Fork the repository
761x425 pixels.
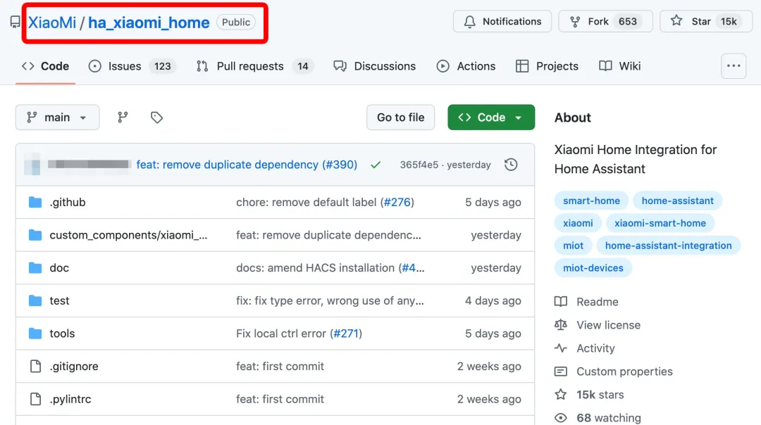click(605, 21)
